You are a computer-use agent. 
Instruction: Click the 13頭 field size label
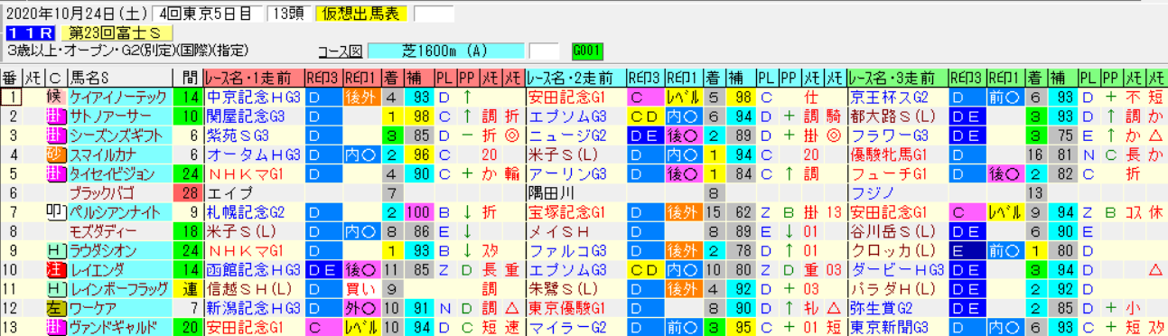click(x=289, y=13)
